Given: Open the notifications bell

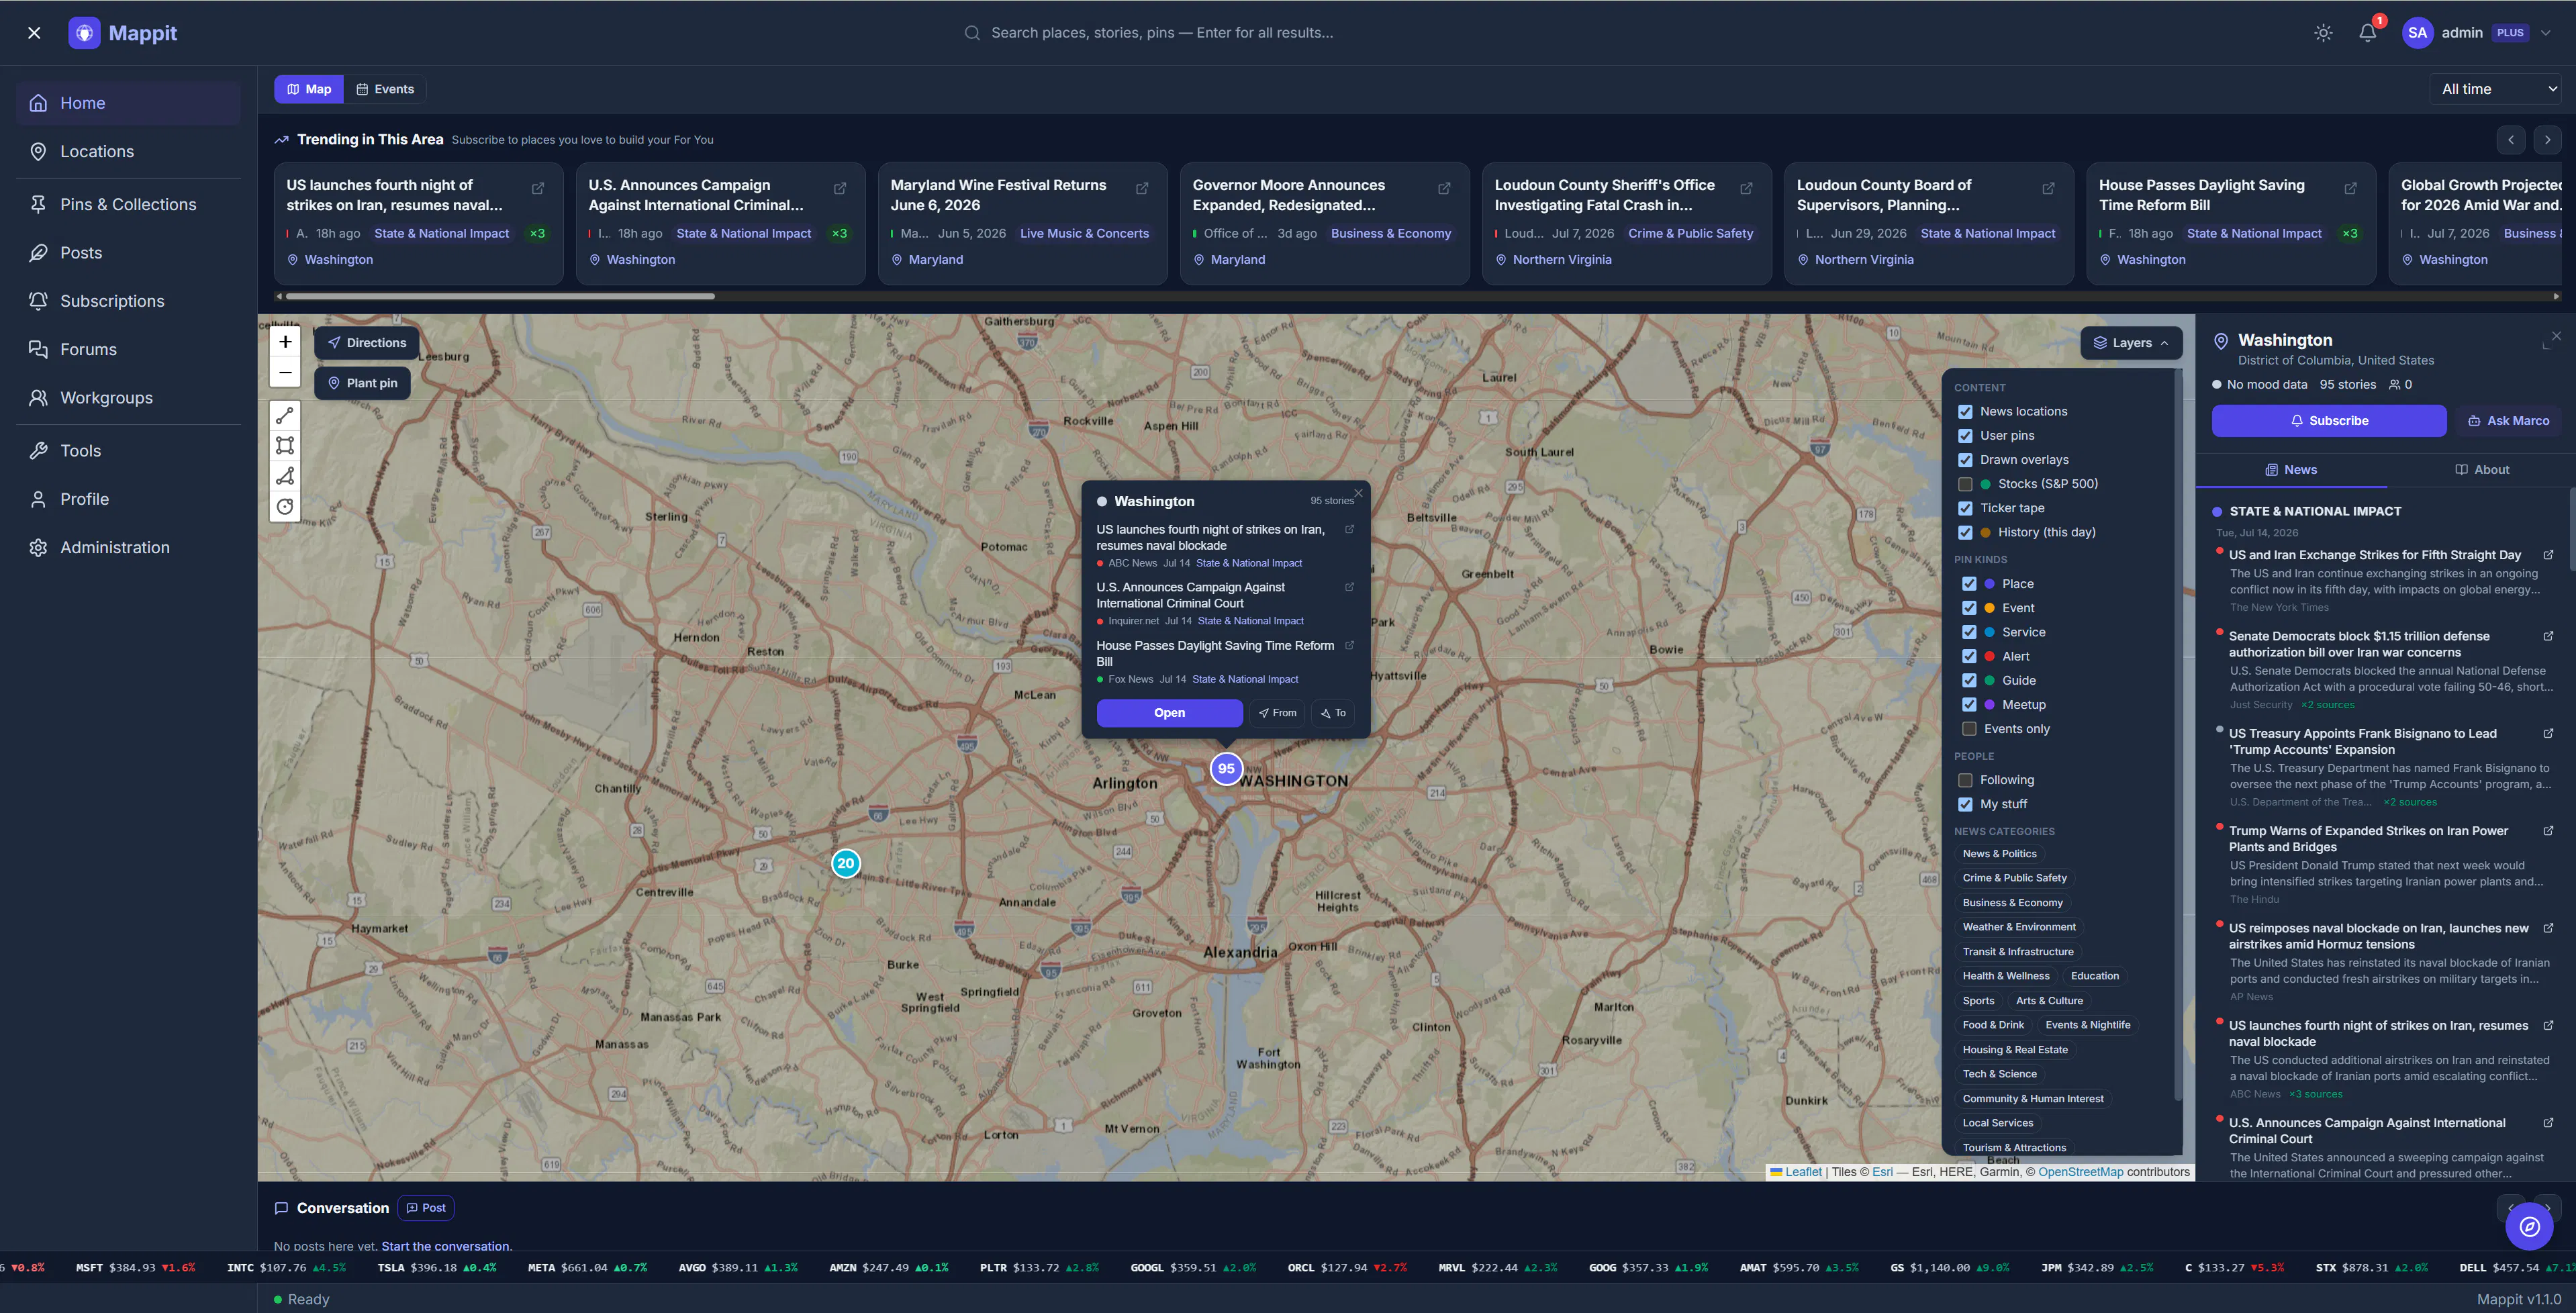Looking at the screenshot, I should coord(2367,33).
